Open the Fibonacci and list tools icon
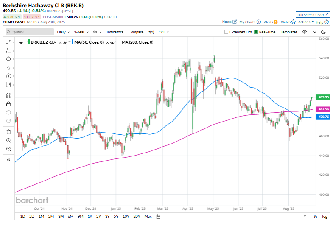The image size is (333, 225). pos(8,50)
